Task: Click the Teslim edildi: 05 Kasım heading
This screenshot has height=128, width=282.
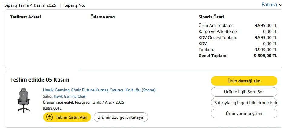Action: [x=40, y=80]
